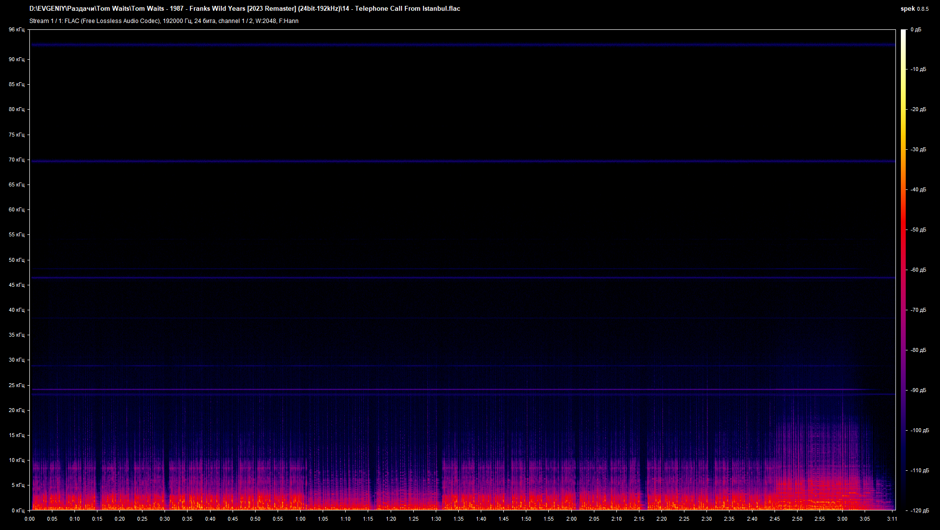This screenshot has height=530, width=940.
Task: Click the -30 дБ level label
Action: click(x=918, y=150)
